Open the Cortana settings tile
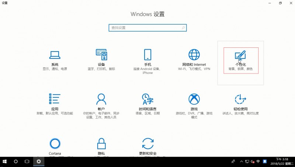Viewport: 295px width, 167px height. tap(55, 146)
